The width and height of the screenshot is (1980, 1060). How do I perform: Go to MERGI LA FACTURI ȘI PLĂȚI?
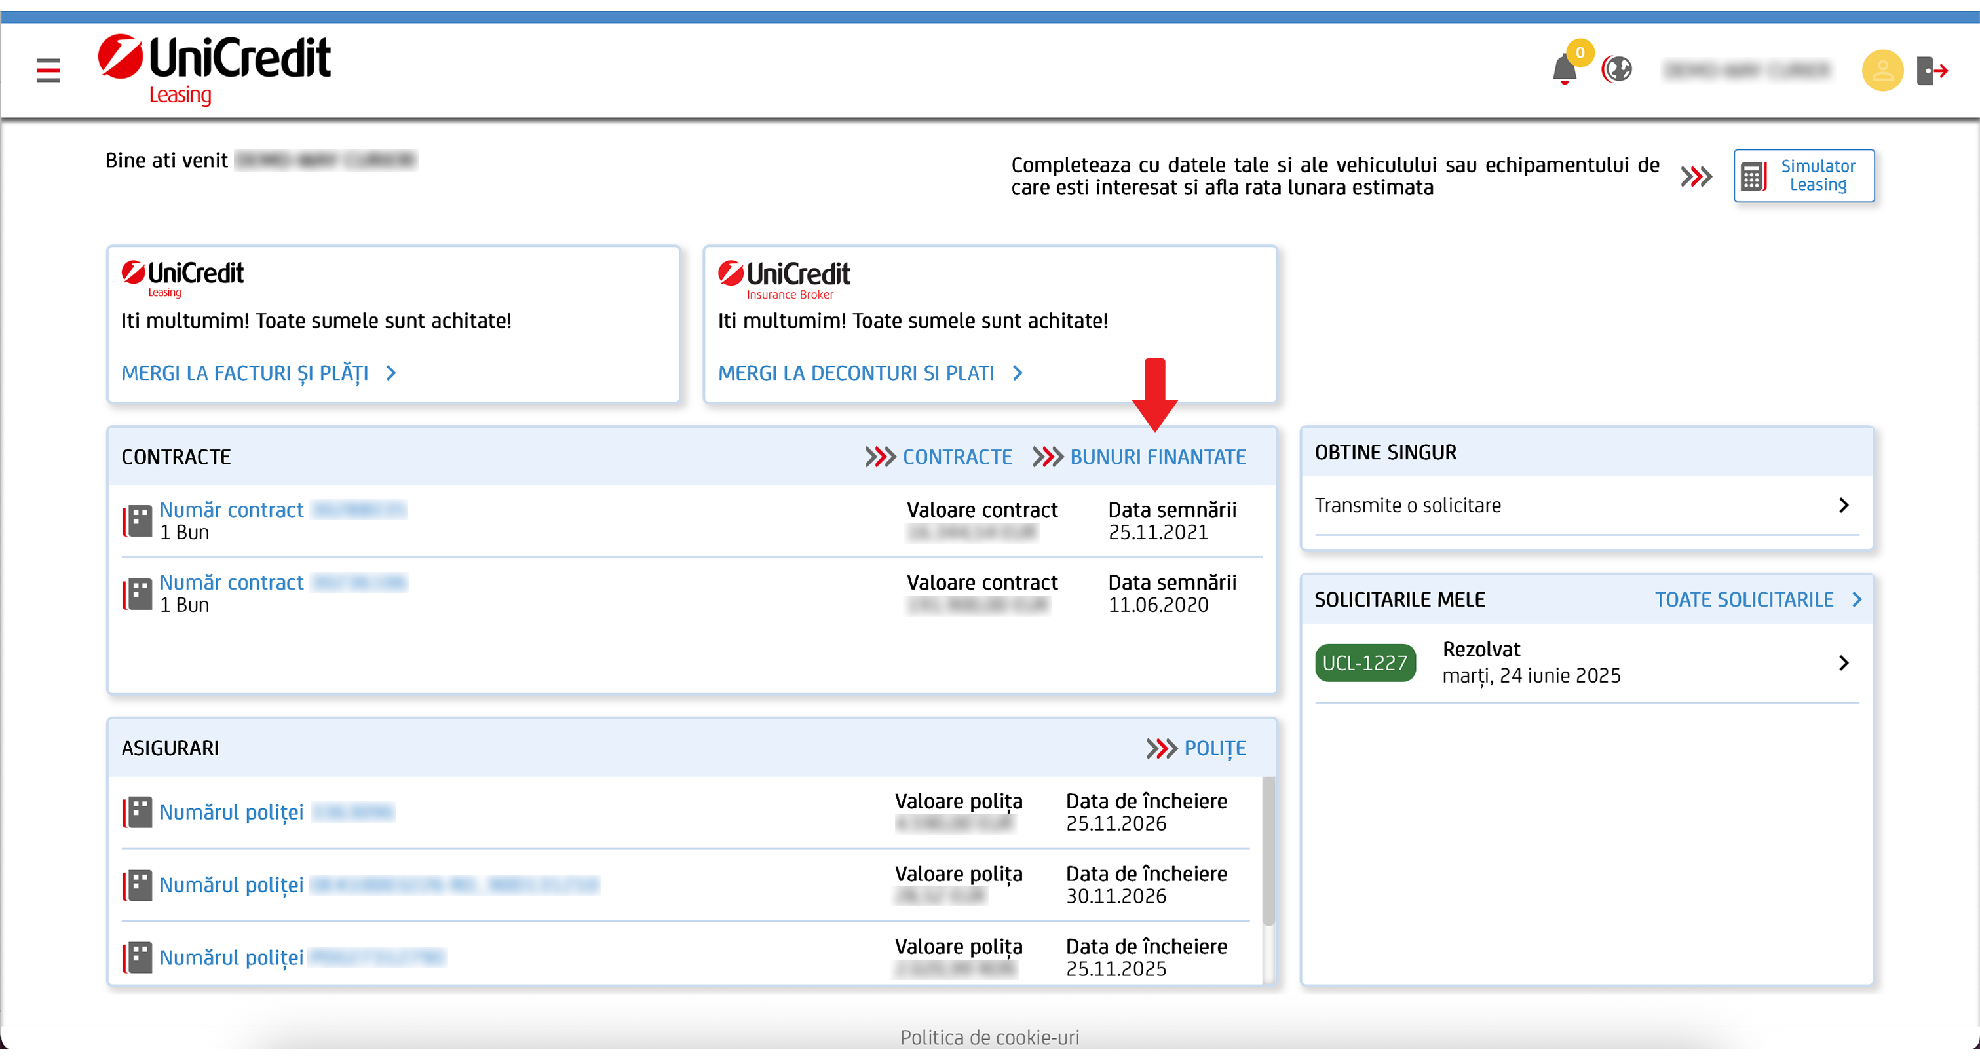[x=245, y=373]
